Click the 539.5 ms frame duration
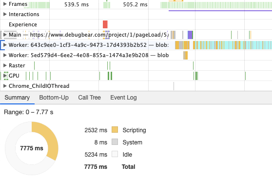Screen dimensions: 272x182 coord(77,4)
